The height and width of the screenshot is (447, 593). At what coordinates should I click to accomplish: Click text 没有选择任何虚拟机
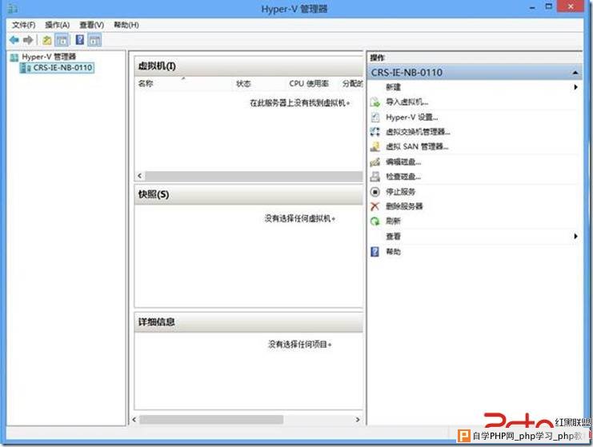point(300,218)
